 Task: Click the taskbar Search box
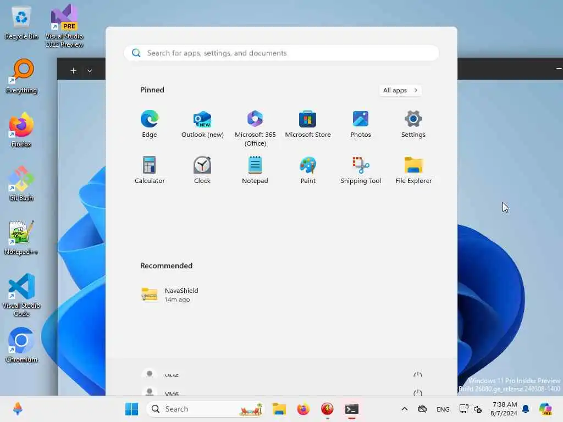click(x=205, y=409)
